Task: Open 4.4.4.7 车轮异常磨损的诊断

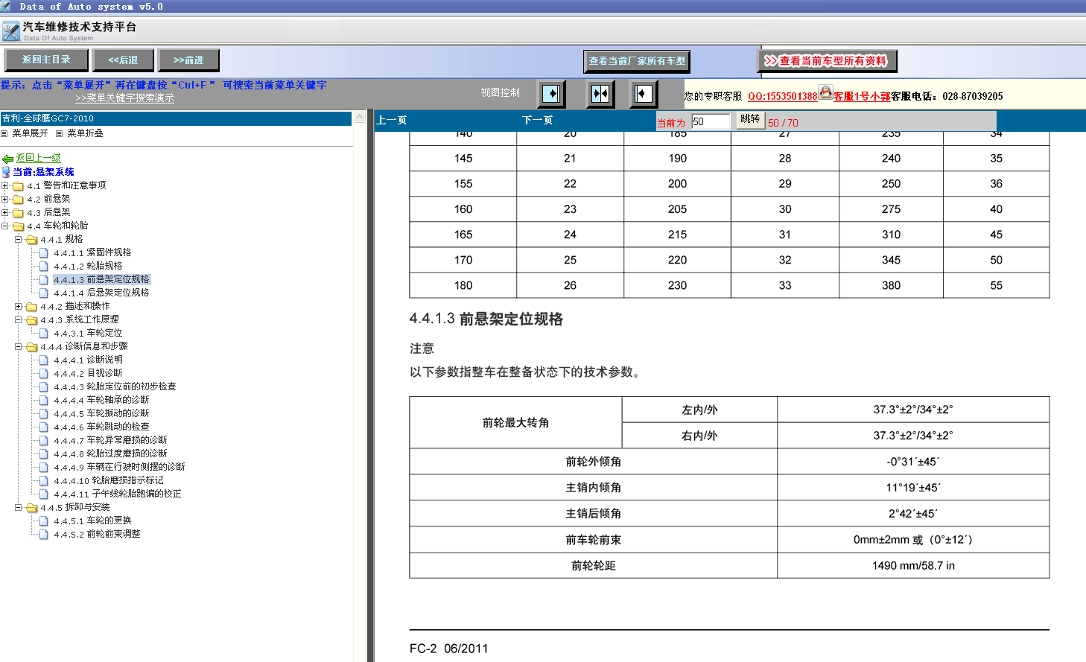Action: point(110,440)
